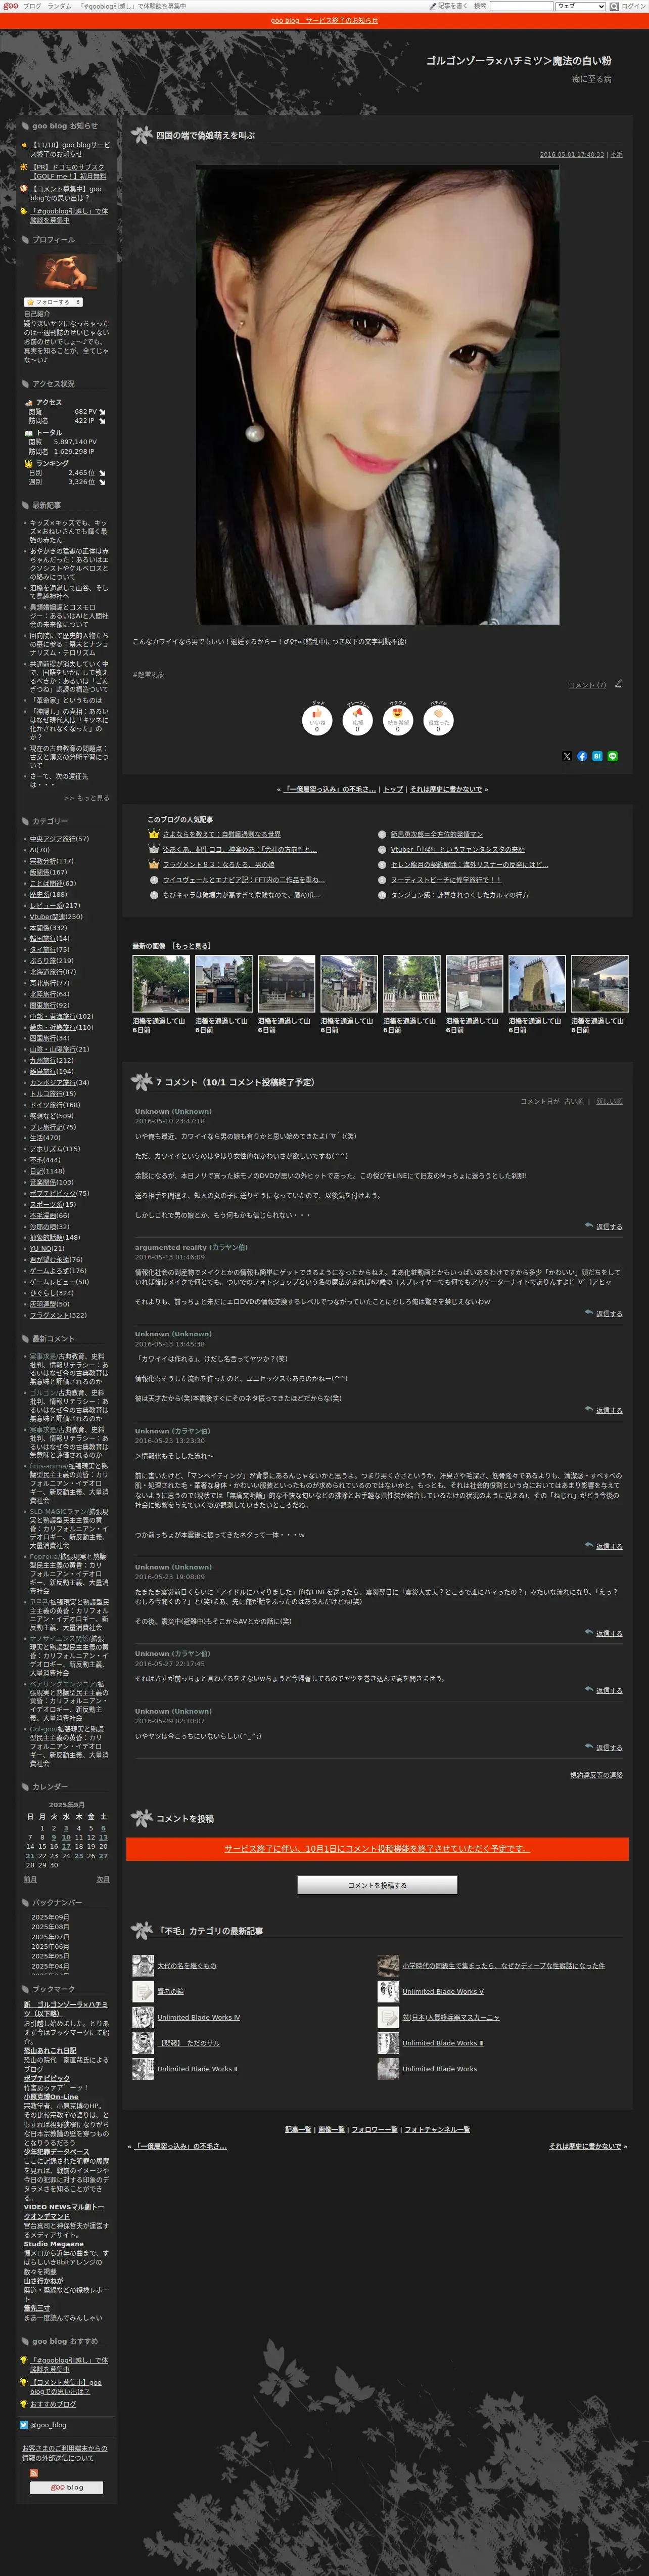Image resolution: width=649 pixels, height=2576 pixels.
Task: Click the 役立った reaction button
Action: pos(437,720)
